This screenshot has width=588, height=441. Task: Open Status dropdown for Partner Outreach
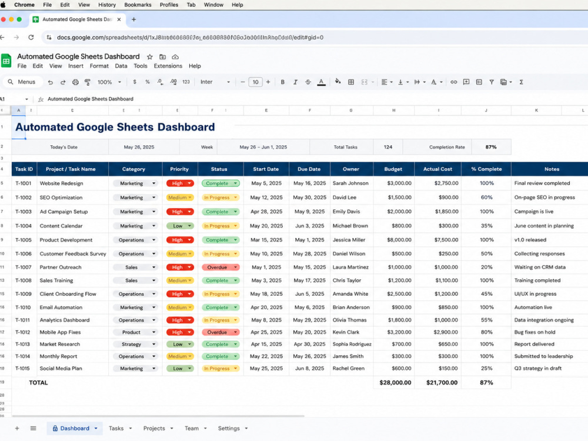click(x=236, y=268)
